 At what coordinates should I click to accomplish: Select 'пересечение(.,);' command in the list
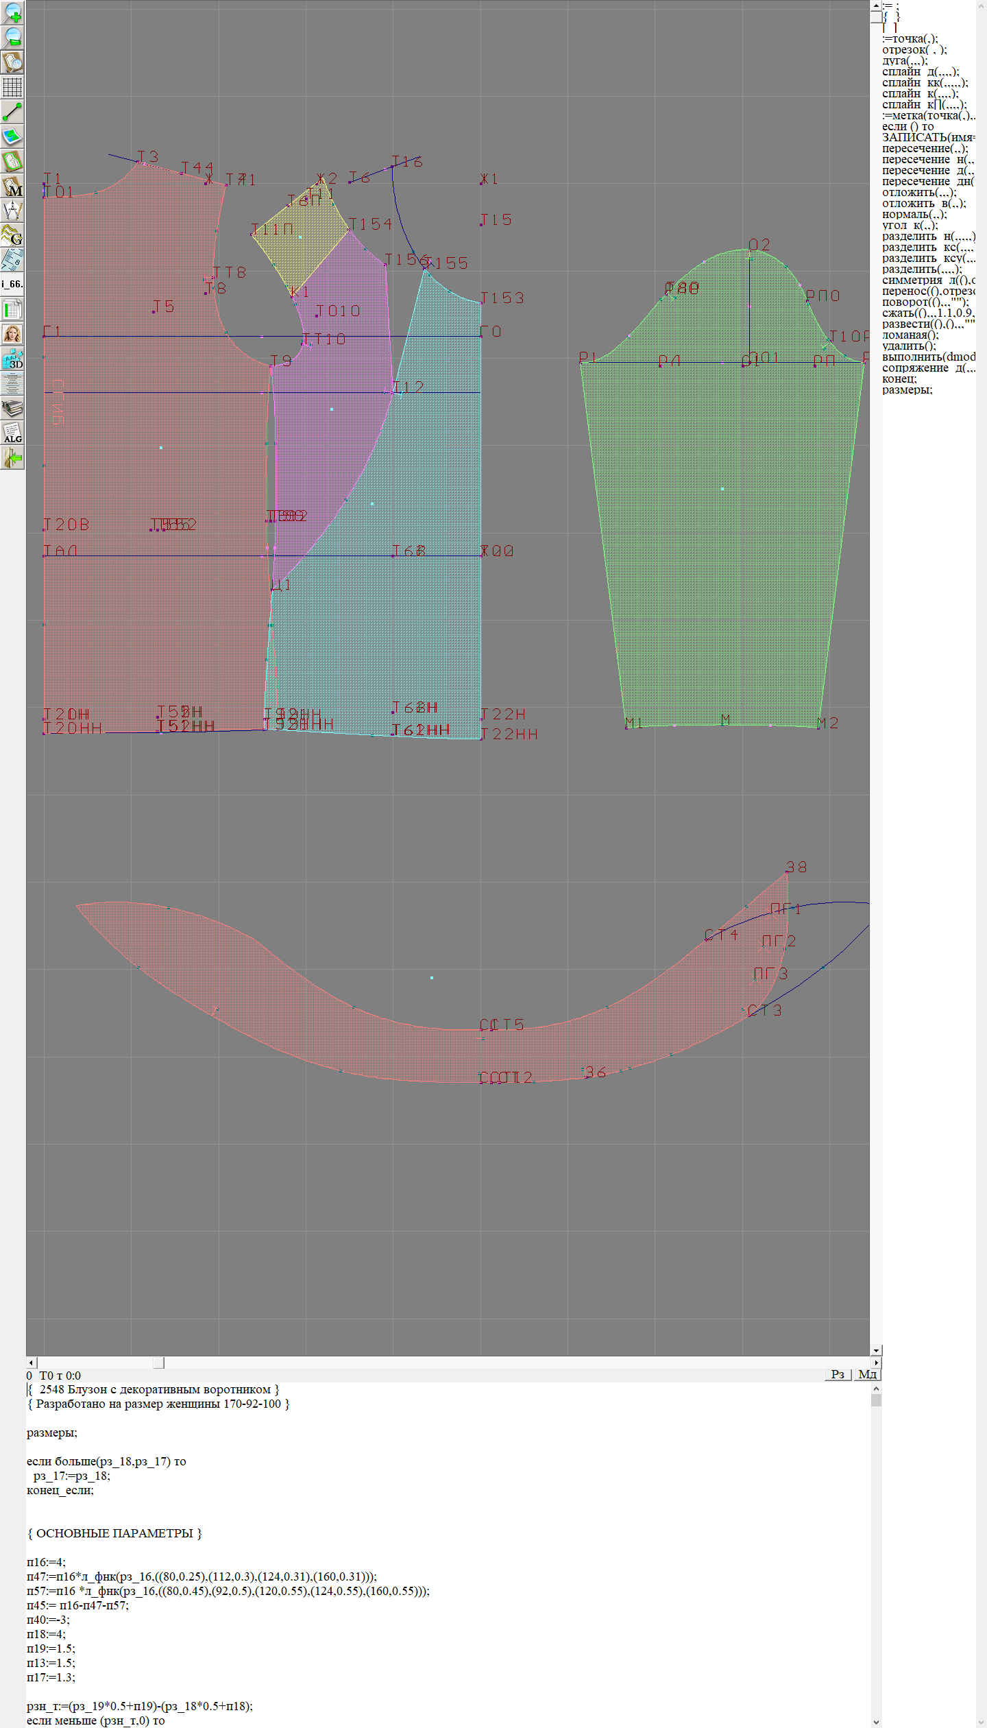tap(925, 148)
